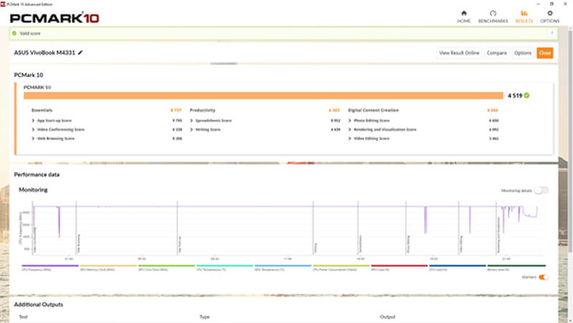Maximize the PCMark 10 window
Screen dimensions: 573x323
pyautogui.click(x=552, y=4)
